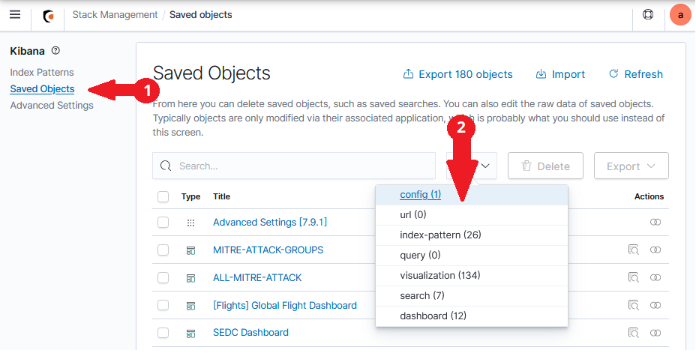Click the dashboard type icon for MITRE-ATTACK-GROUPS
This screenshot has height=353, width=696.
[x=190, y=250]
